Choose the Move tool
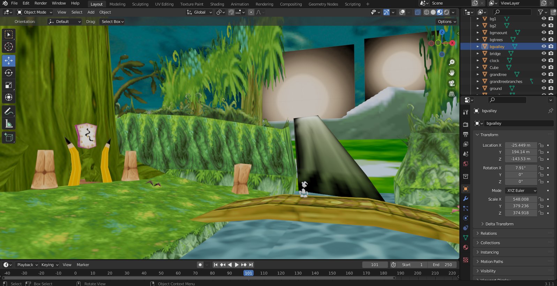 click(x=9, y=61)
